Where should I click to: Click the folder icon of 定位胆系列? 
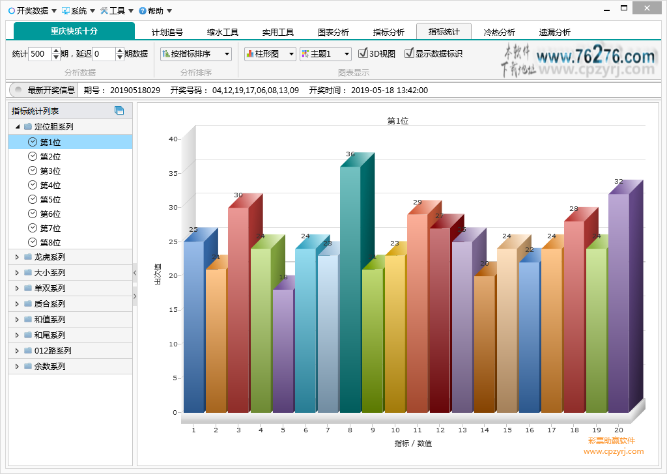click(28, 126)
